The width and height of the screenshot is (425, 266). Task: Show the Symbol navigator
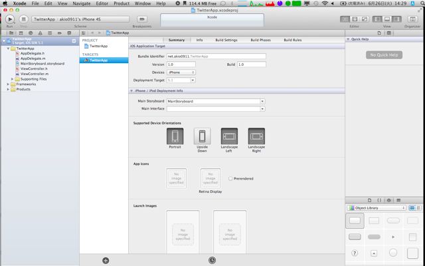(21, 33)
